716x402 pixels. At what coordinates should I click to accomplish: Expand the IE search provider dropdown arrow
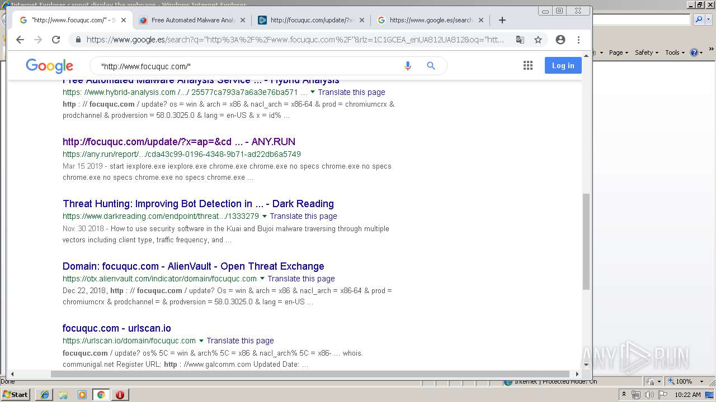pos(708,20)
